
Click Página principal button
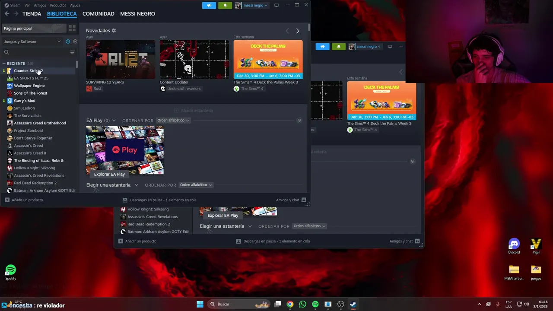coord(34,28)
